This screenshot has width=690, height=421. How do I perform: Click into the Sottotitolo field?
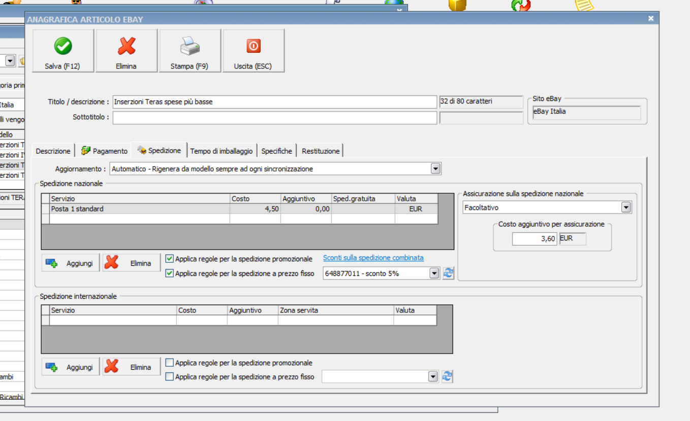pyautogui.click(x=275, y=118)
